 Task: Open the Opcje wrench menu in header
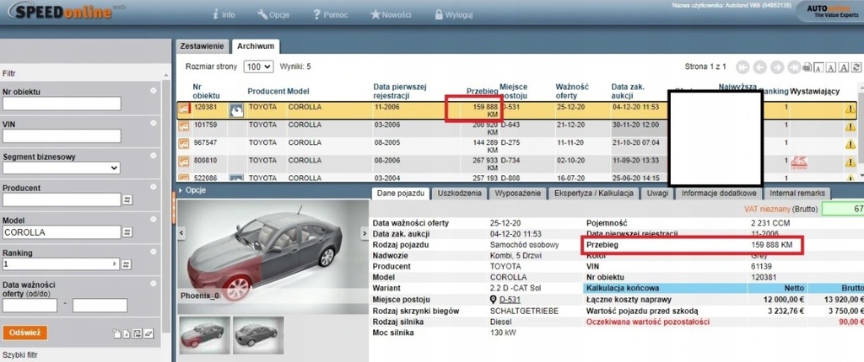point(276,15)
